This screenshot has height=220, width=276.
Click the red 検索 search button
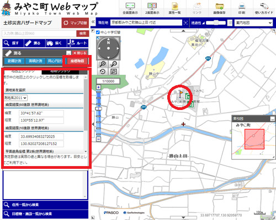[x=83, y=34]
